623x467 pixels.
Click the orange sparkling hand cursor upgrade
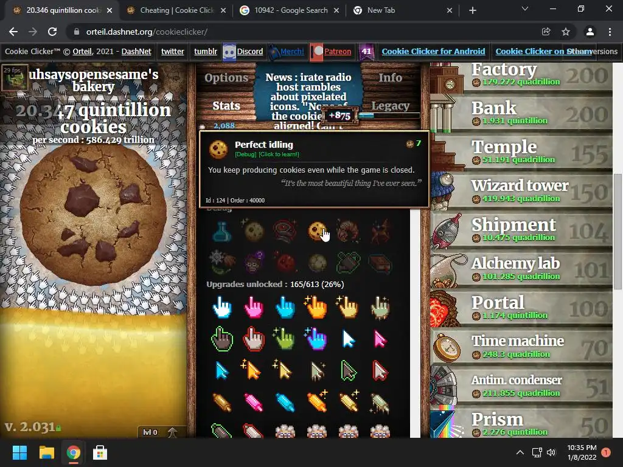tap(316, 308)
